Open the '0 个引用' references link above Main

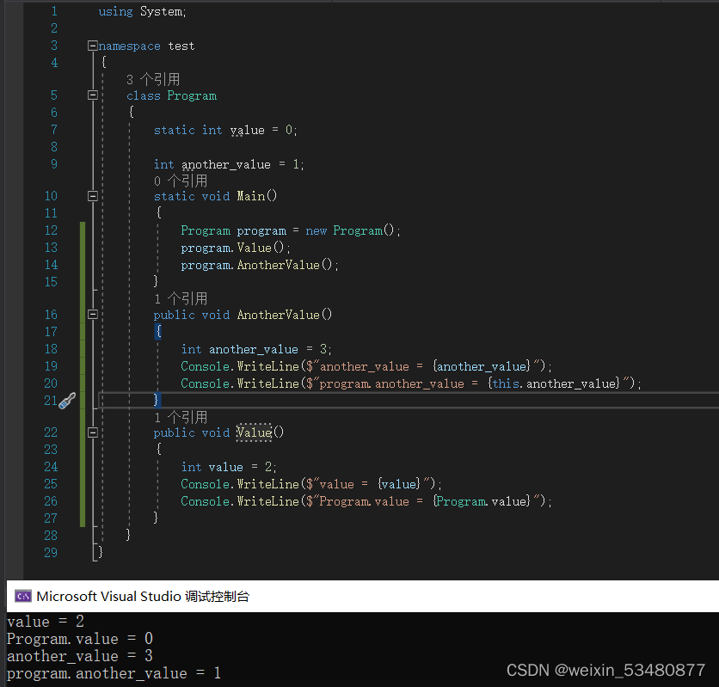click(x=181, y=181)
